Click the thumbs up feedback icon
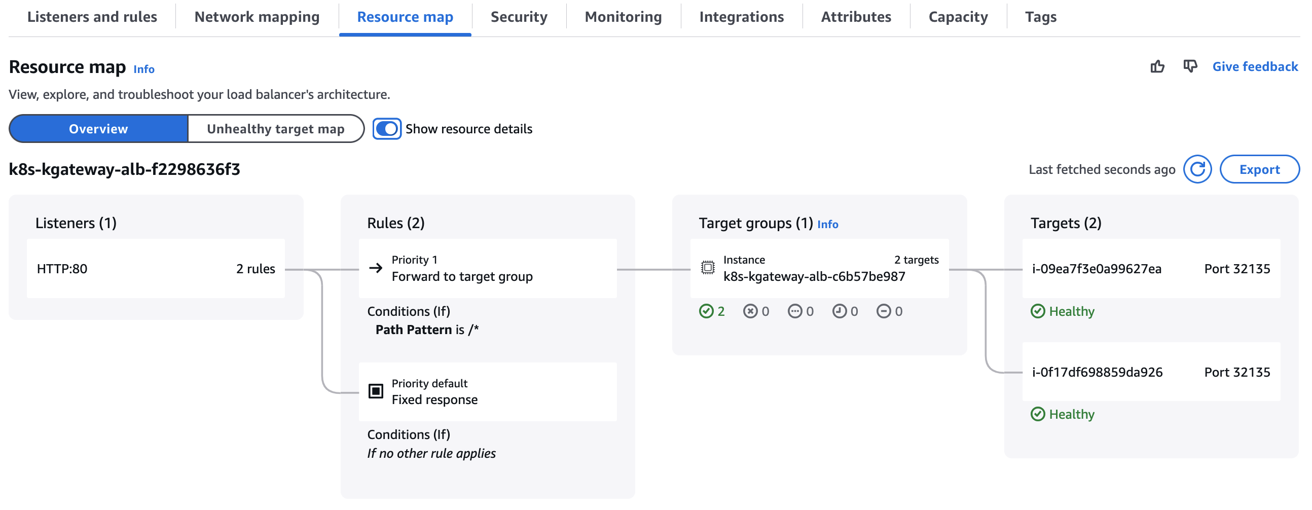 [1157, 67]
